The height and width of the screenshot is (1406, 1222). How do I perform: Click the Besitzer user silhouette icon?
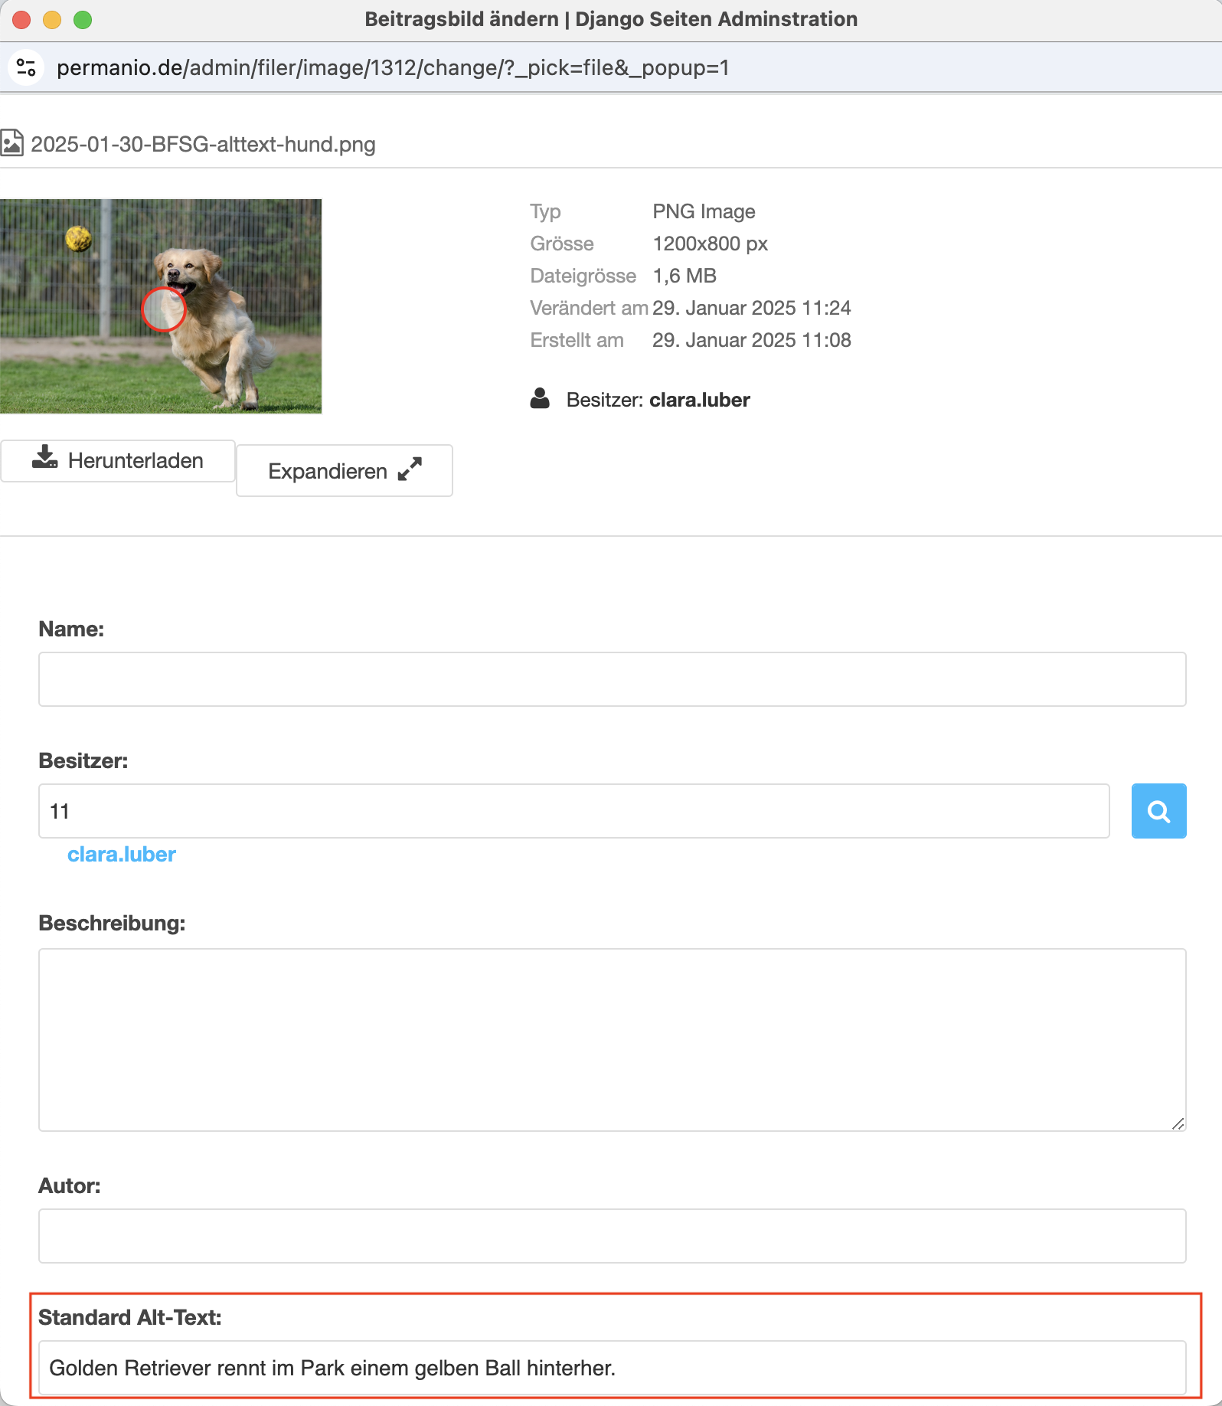(x=540, y=399)
